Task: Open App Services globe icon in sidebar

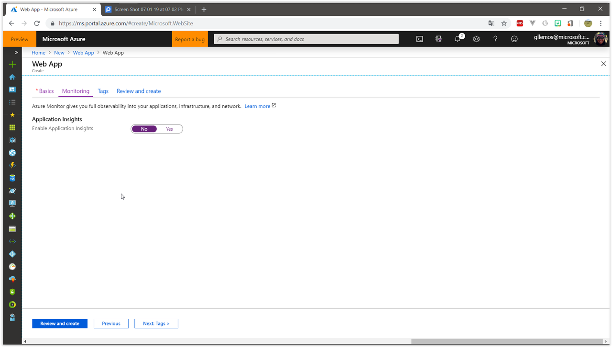Action: click(x=12, y=153)
